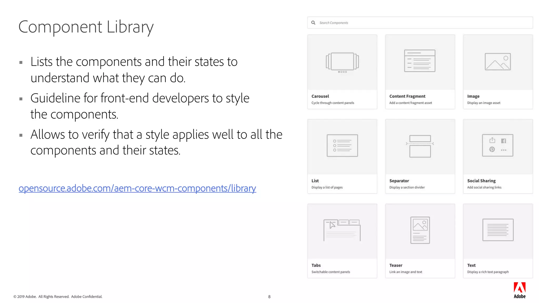
Task: Click 'Display a section divider' description
Action: (407, 187)
